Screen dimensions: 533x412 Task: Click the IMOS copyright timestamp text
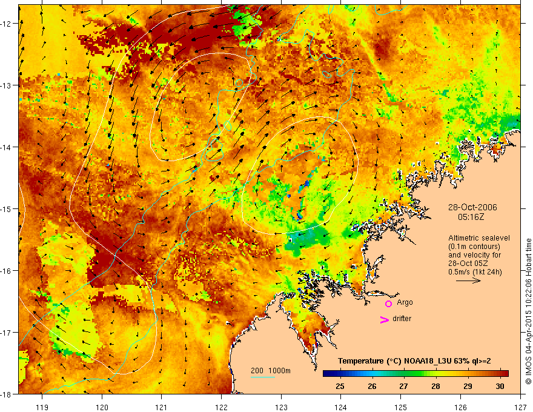[x=528, y=311]
